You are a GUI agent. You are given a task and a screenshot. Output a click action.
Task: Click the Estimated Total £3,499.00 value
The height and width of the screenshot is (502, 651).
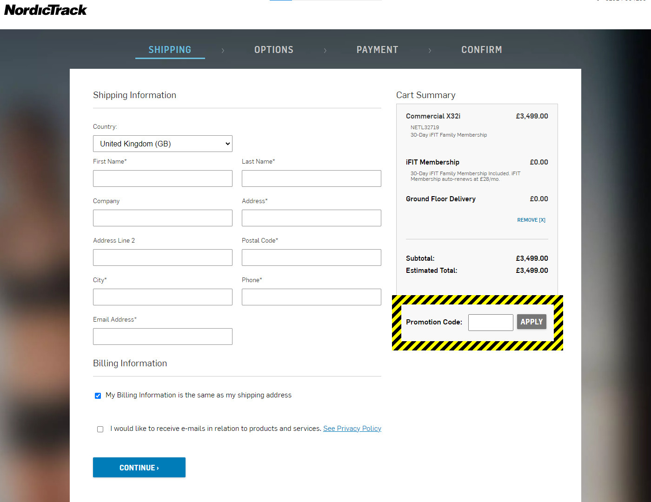coord(531,271)
